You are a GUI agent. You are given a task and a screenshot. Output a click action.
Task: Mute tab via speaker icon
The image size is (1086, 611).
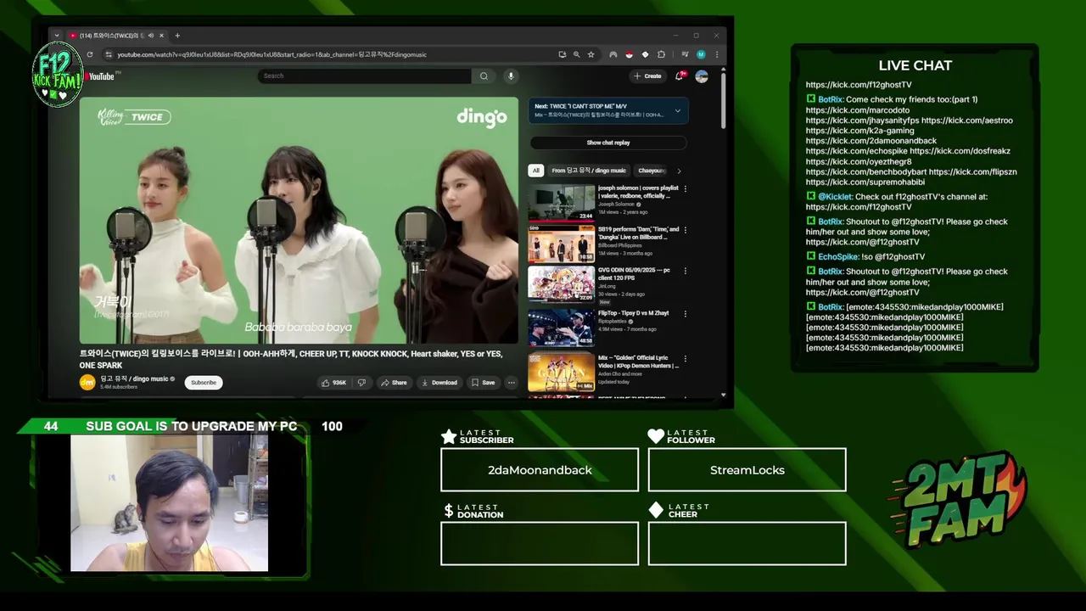[151, 36]
